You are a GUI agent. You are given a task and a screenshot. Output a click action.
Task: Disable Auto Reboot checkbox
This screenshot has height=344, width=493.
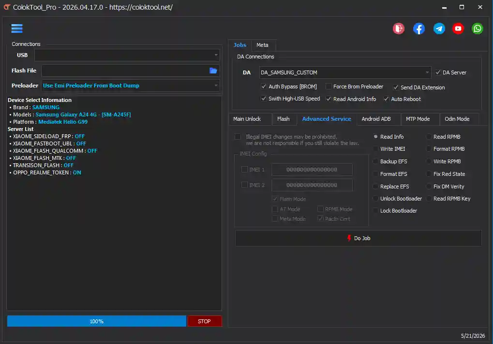click(x=386, y=99)
